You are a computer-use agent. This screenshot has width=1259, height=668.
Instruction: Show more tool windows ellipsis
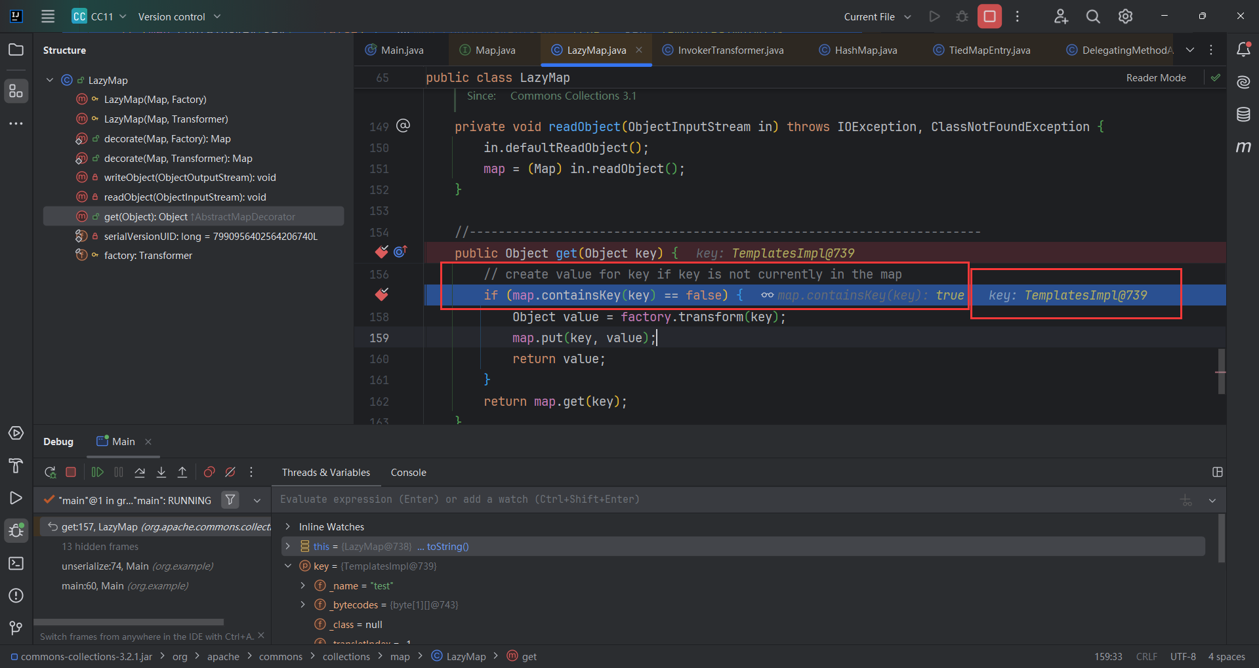(16, 123)
